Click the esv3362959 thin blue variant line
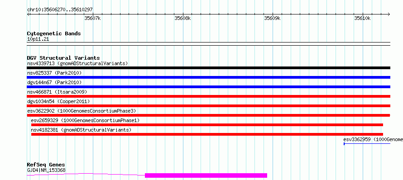The width and height of the screenshot is (403, 180). [367, 144]
